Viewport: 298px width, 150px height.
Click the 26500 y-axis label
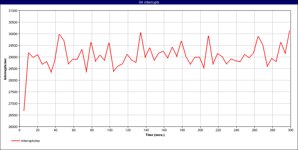click(13, 115)
